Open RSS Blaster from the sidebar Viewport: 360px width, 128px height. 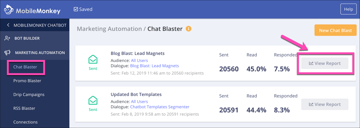tap(24, 108)
